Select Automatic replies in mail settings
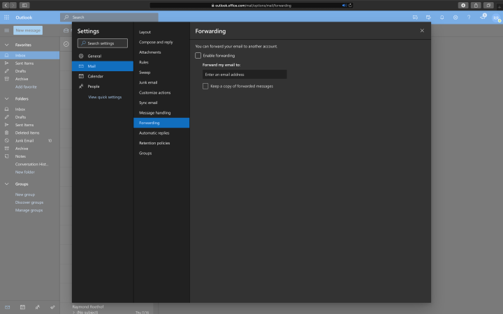503x314 pixels. [x=154, y=133]
